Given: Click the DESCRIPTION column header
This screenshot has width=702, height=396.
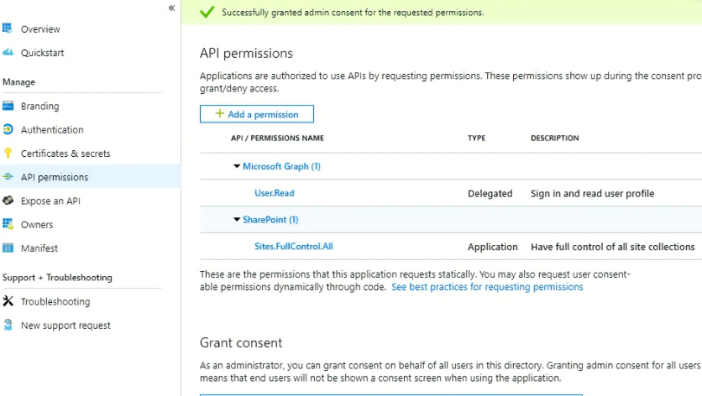Looking at the screenshot, I should tap(555, 138).
